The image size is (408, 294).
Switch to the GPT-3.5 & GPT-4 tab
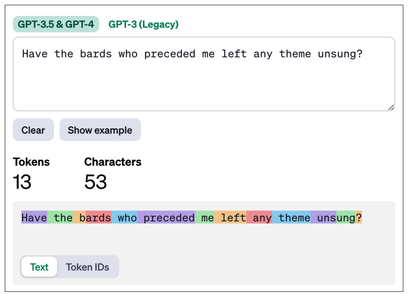[56, 24]
